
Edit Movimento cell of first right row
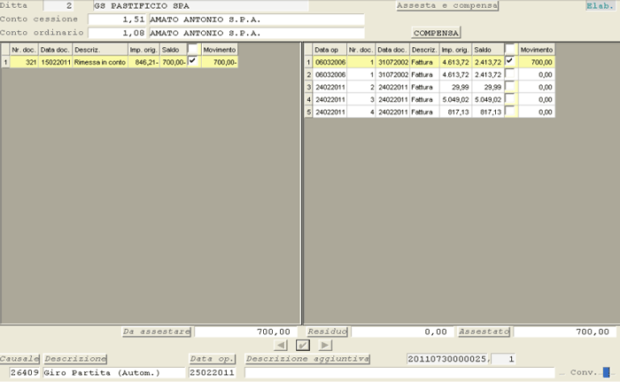coord(537,62)
